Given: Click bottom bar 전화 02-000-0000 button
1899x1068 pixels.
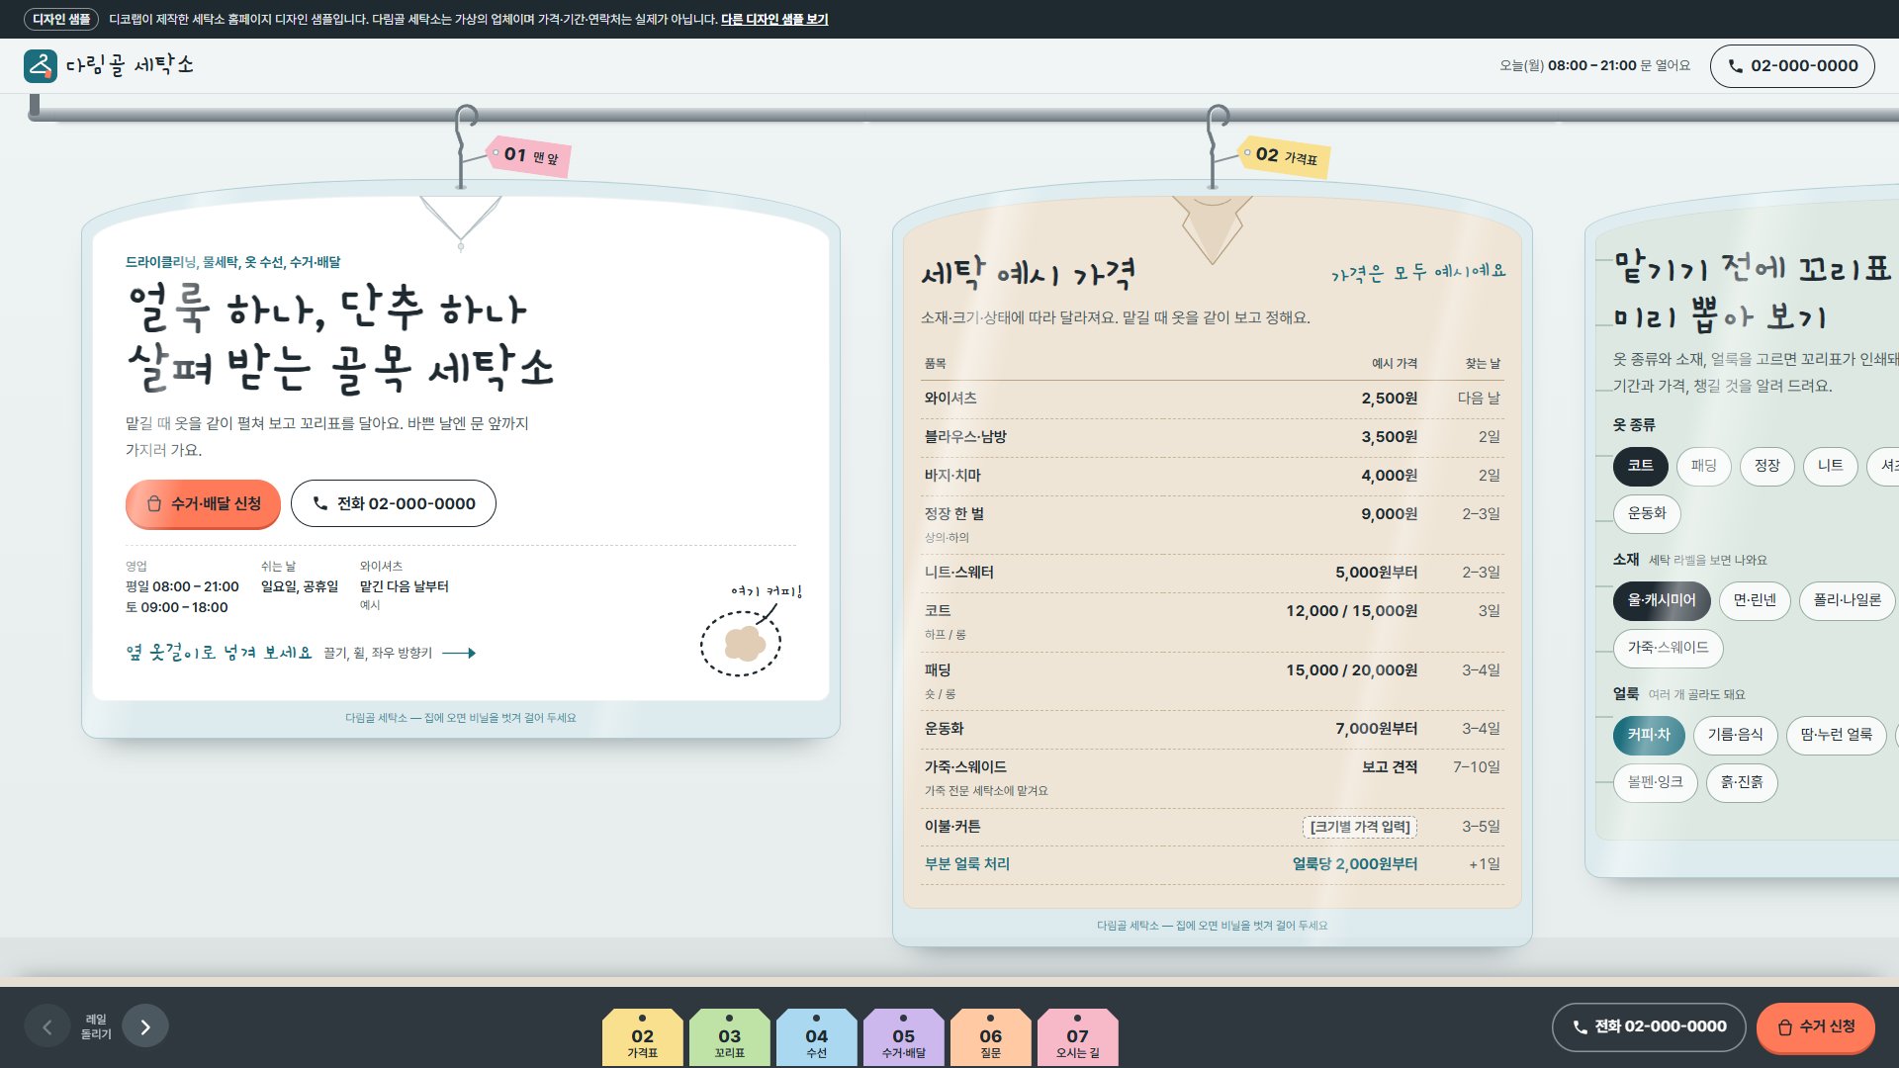Looking at the screenshot, I should pos(1650,1027).
